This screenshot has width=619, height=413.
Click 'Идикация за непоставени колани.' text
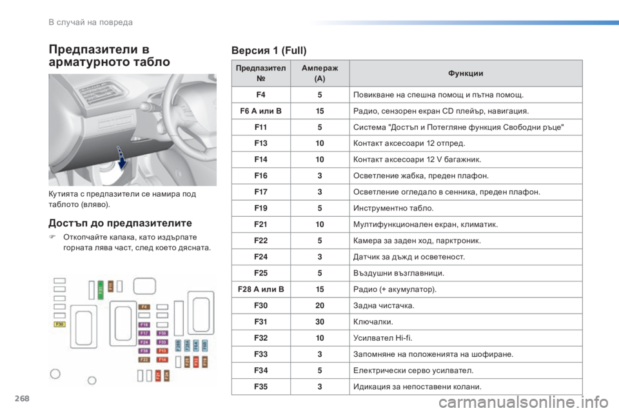pyautogui.click(x=417, y=386)
